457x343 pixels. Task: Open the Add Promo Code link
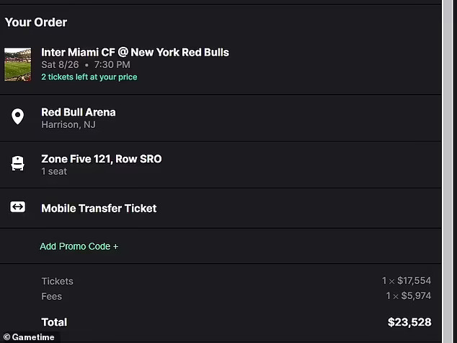[x=79, y=246]
